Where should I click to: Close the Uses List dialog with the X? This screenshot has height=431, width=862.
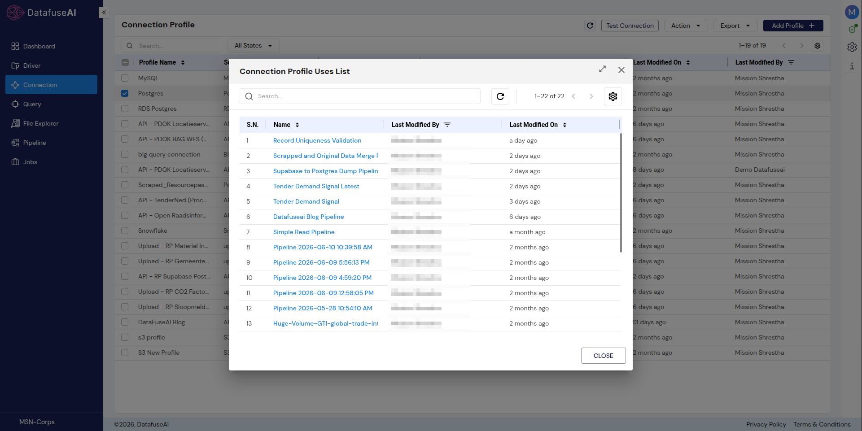coord(621,70)
